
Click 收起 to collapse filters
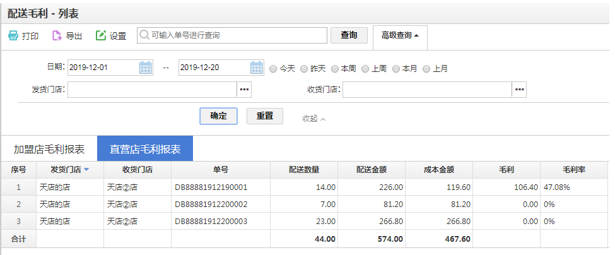point(313,119)
